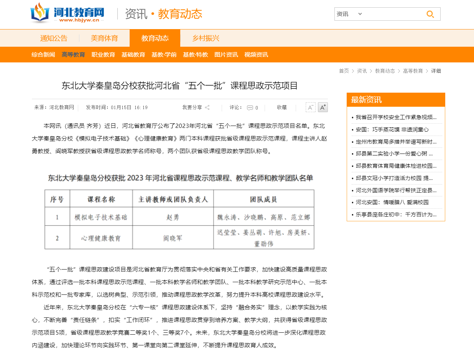Open 视频资讯 subcategory
474x358 pixels.
pos(256,55)
